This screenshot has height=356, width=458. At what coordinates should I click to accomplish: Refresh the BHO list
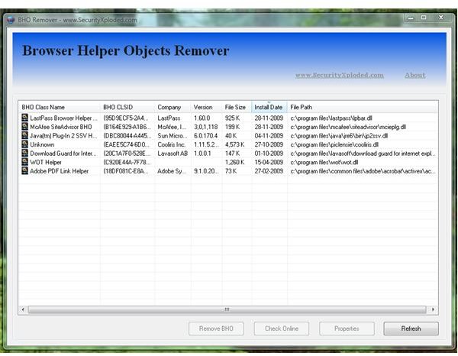coord(411,328)
